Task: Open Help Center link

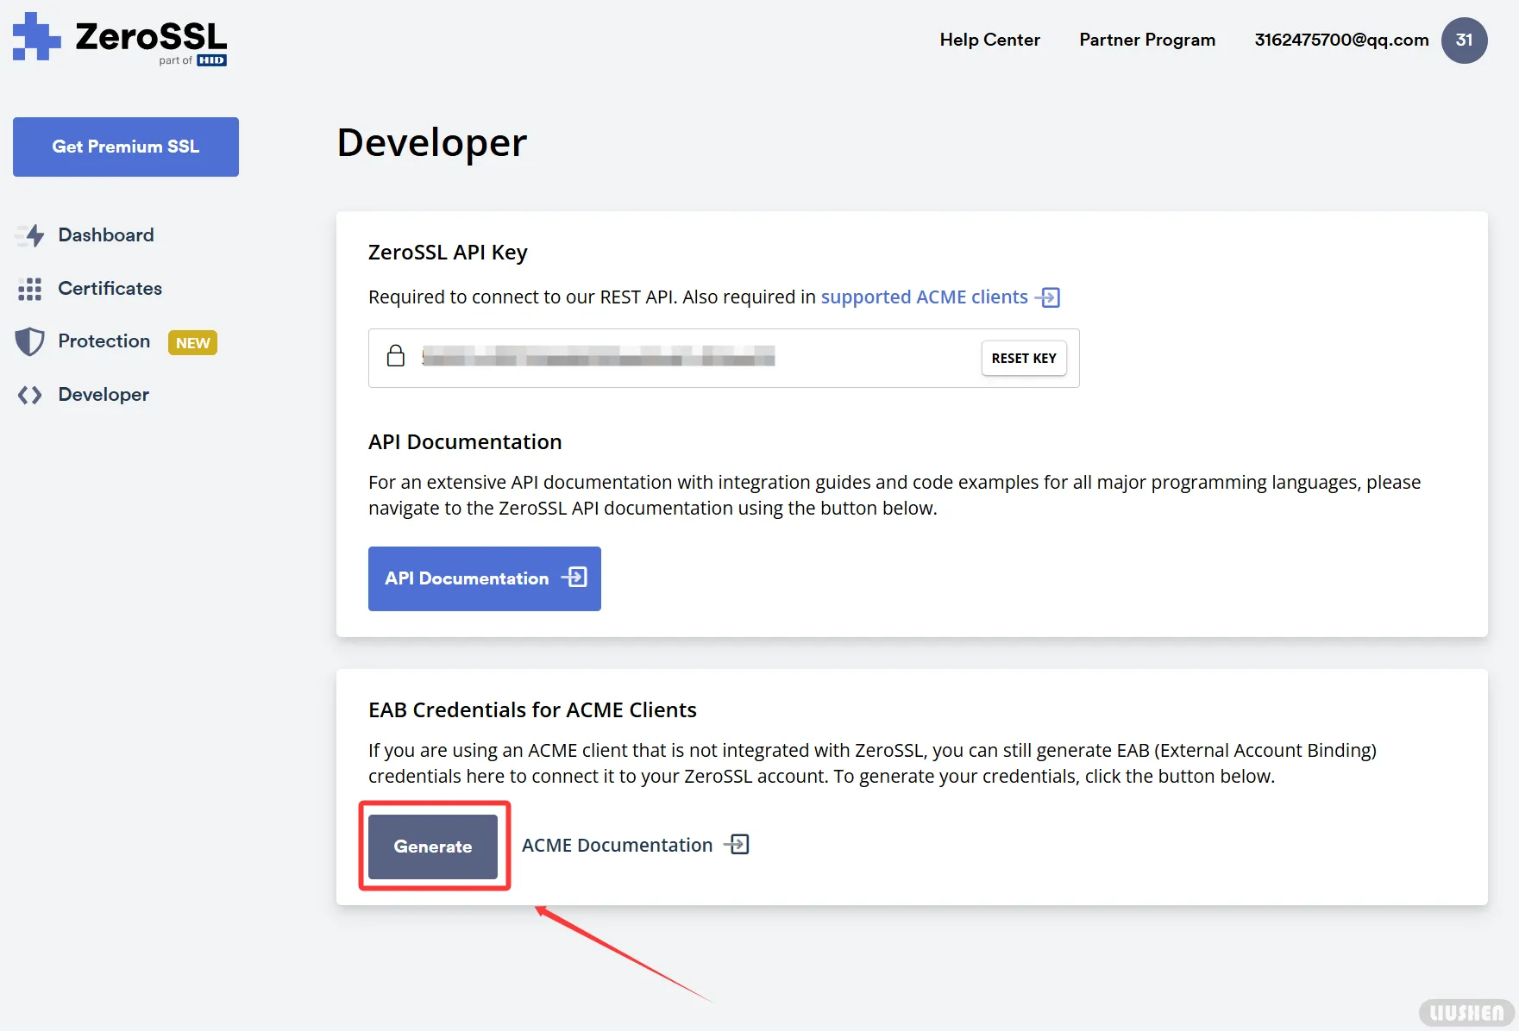Action: click(x=989, y=40)
